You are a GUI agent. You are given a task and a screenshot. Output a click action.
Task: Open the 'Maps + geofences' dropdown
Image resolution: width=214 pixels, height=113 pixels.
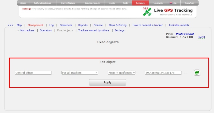(122, 72)
